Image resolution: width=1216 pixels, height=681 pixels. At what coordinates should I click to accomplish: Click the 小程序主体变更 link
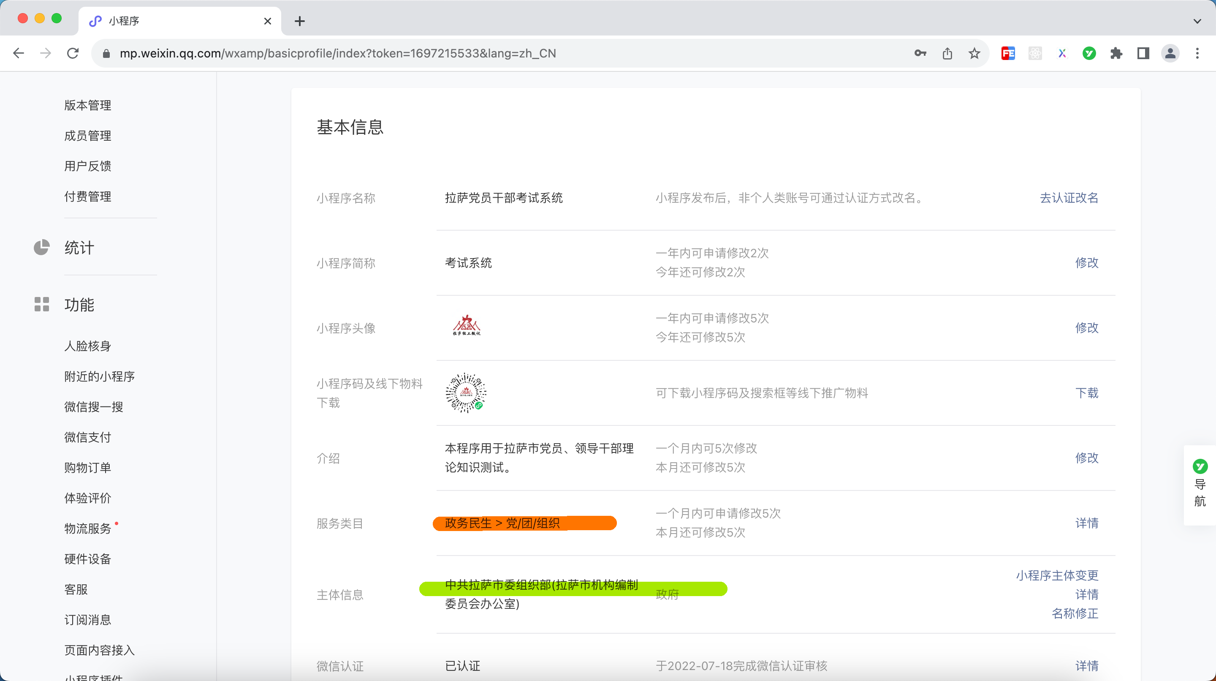[x=1057, y=575]
